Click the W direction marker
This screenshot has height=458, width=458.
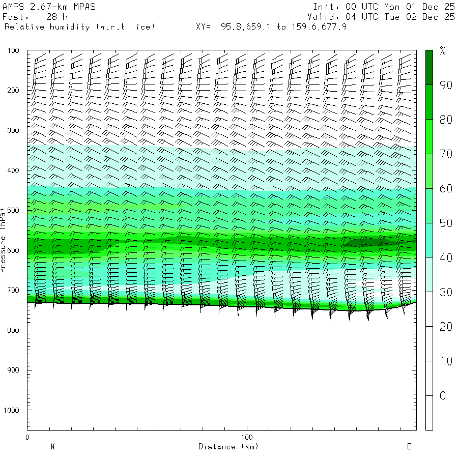click(x=52, y=446)
